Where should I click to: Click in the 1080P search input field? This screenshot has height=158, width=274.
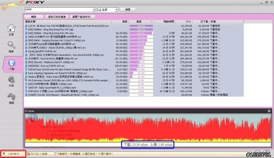coord(59,9)
